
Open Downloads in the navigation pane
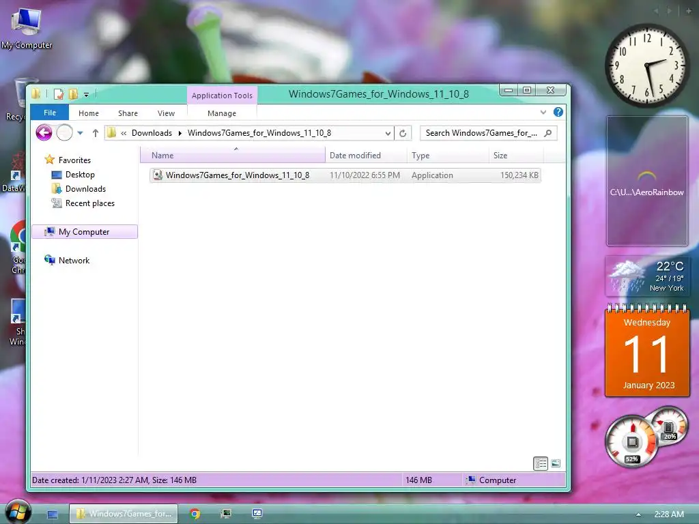[79, 189]
